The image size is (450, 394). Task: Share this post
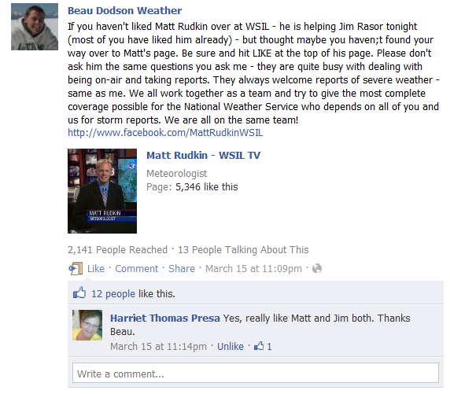182,269
